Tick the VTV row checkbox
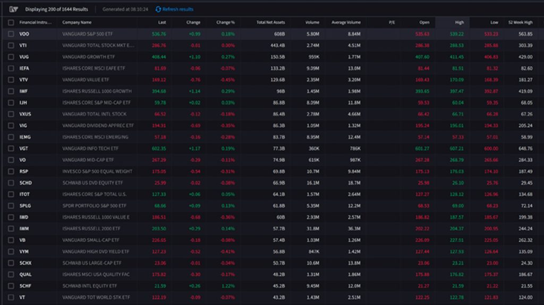This screenshot has height=305, width=544. (x=11, y=80)
